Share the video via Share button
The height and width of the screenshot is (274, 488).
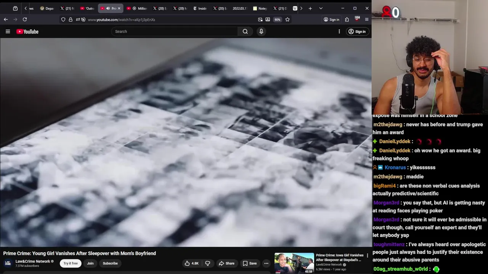pos(226,263)
